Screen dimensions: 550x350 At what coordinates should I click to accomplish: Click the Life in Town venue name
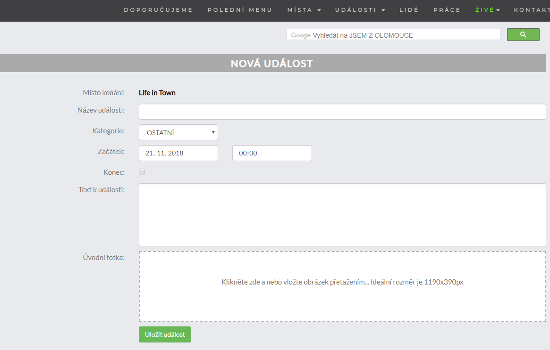pos(157,93)
